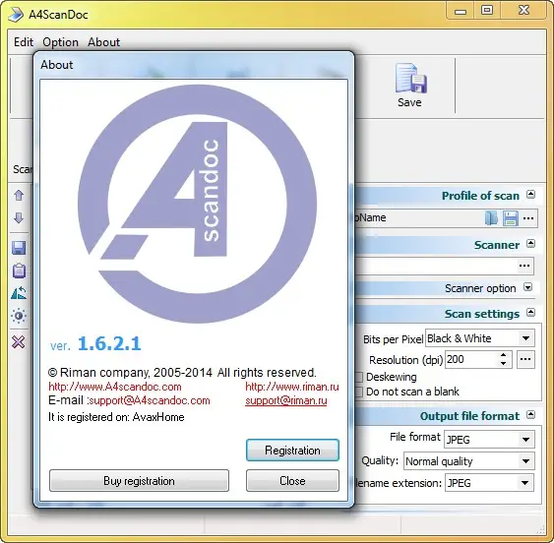
Task: Click the scanner name field
Action: pos(436,266)
